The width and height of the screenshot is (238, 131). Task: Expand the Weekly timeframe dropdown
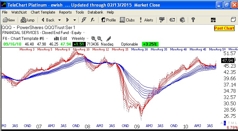87,39
